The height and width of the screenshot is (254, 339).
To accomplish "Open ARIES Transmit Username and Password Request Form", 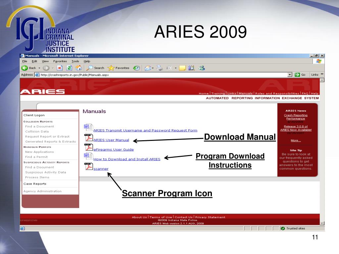I will [145, 130].
